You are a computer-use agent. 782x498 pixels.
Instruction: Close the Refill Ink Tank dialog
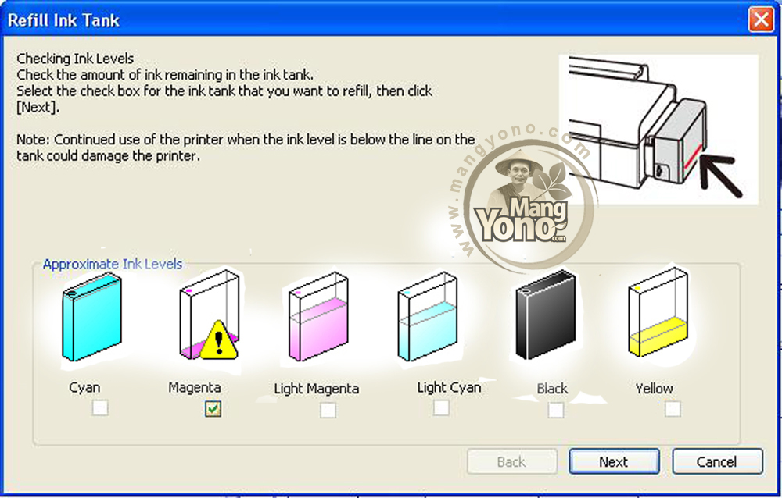[x=761, y=20]
